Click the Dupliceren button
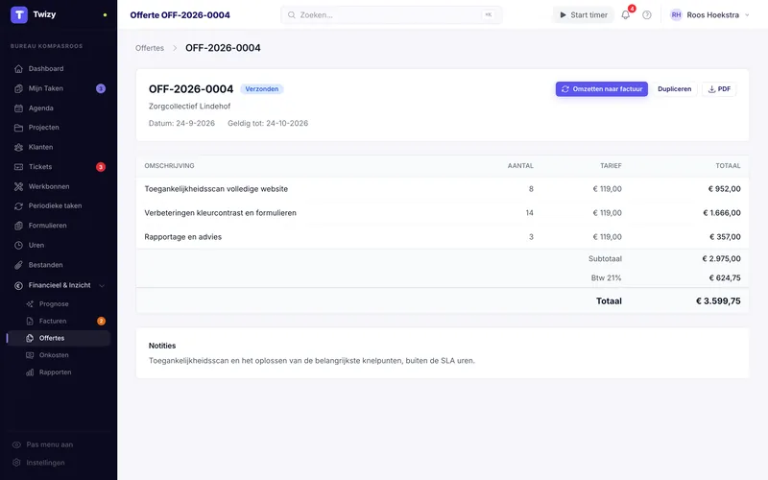 tap(675, 89)
